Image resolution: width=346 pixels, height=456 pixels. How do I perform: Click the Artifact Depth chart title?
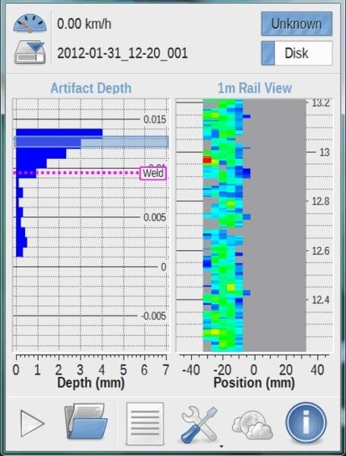coord(91,88)
